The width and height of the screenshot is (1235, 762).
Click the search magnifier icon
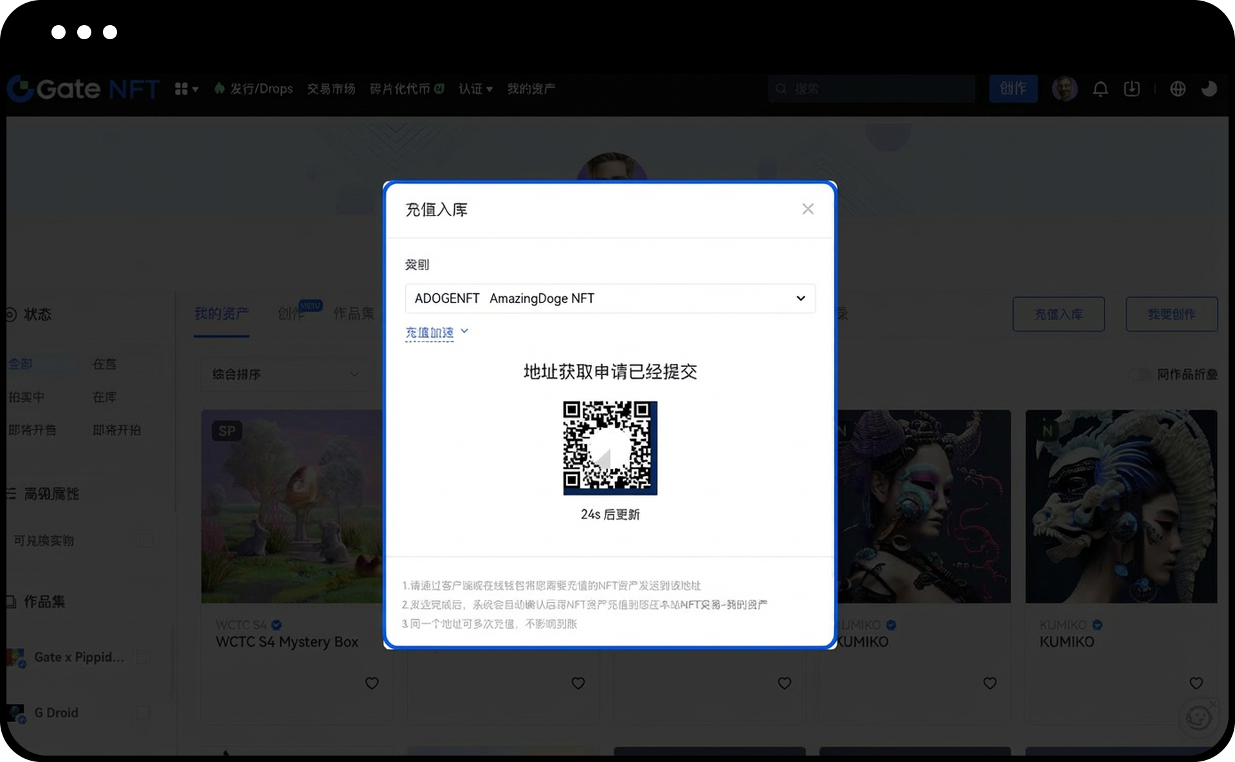(780, 88)
